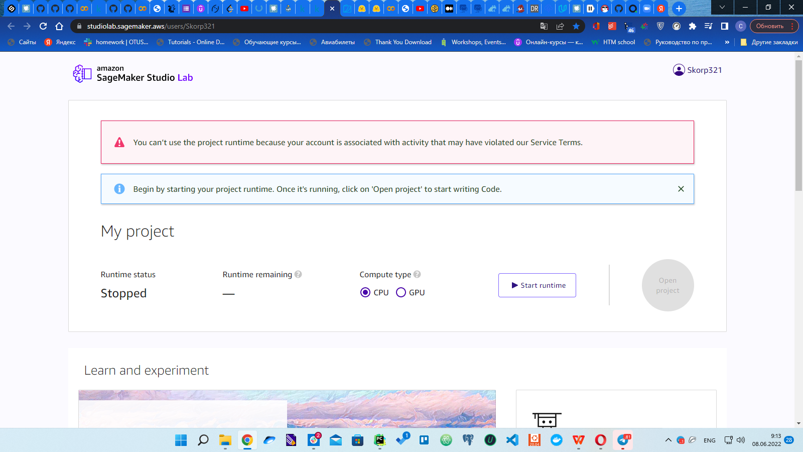The image size is (803, 452).
Task: Toggle the browser side panel
Action: click(725, 26)
